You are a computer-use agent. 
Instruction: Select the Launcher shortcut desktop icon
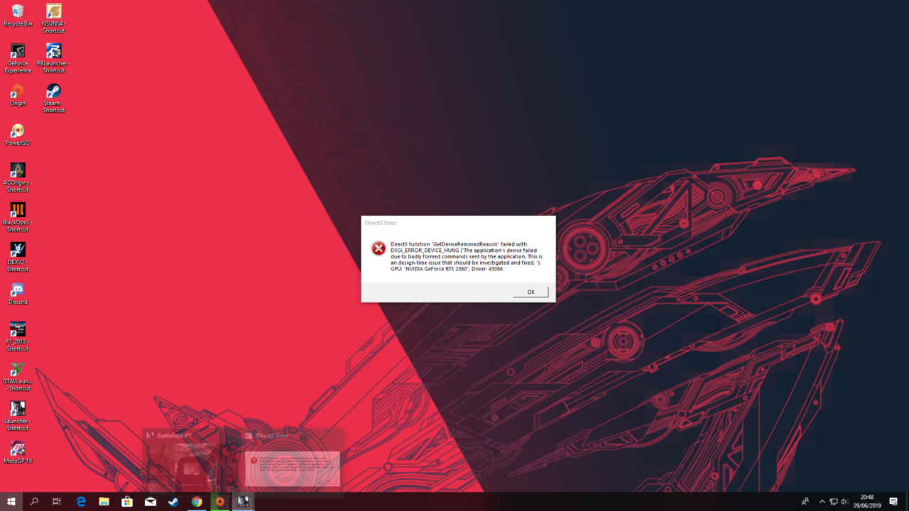click(18, 416)
